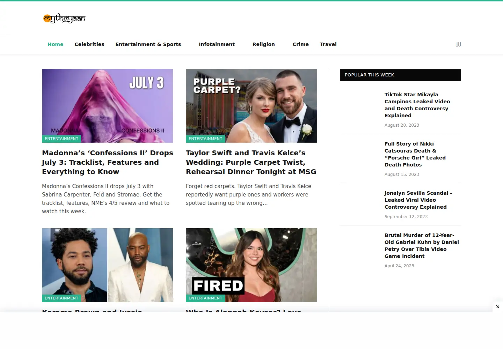Image resolution: width=503 pixels, height=349 pixels.
Task: Click Entertainment tag on Madonna article
Action: pos(61,139)
